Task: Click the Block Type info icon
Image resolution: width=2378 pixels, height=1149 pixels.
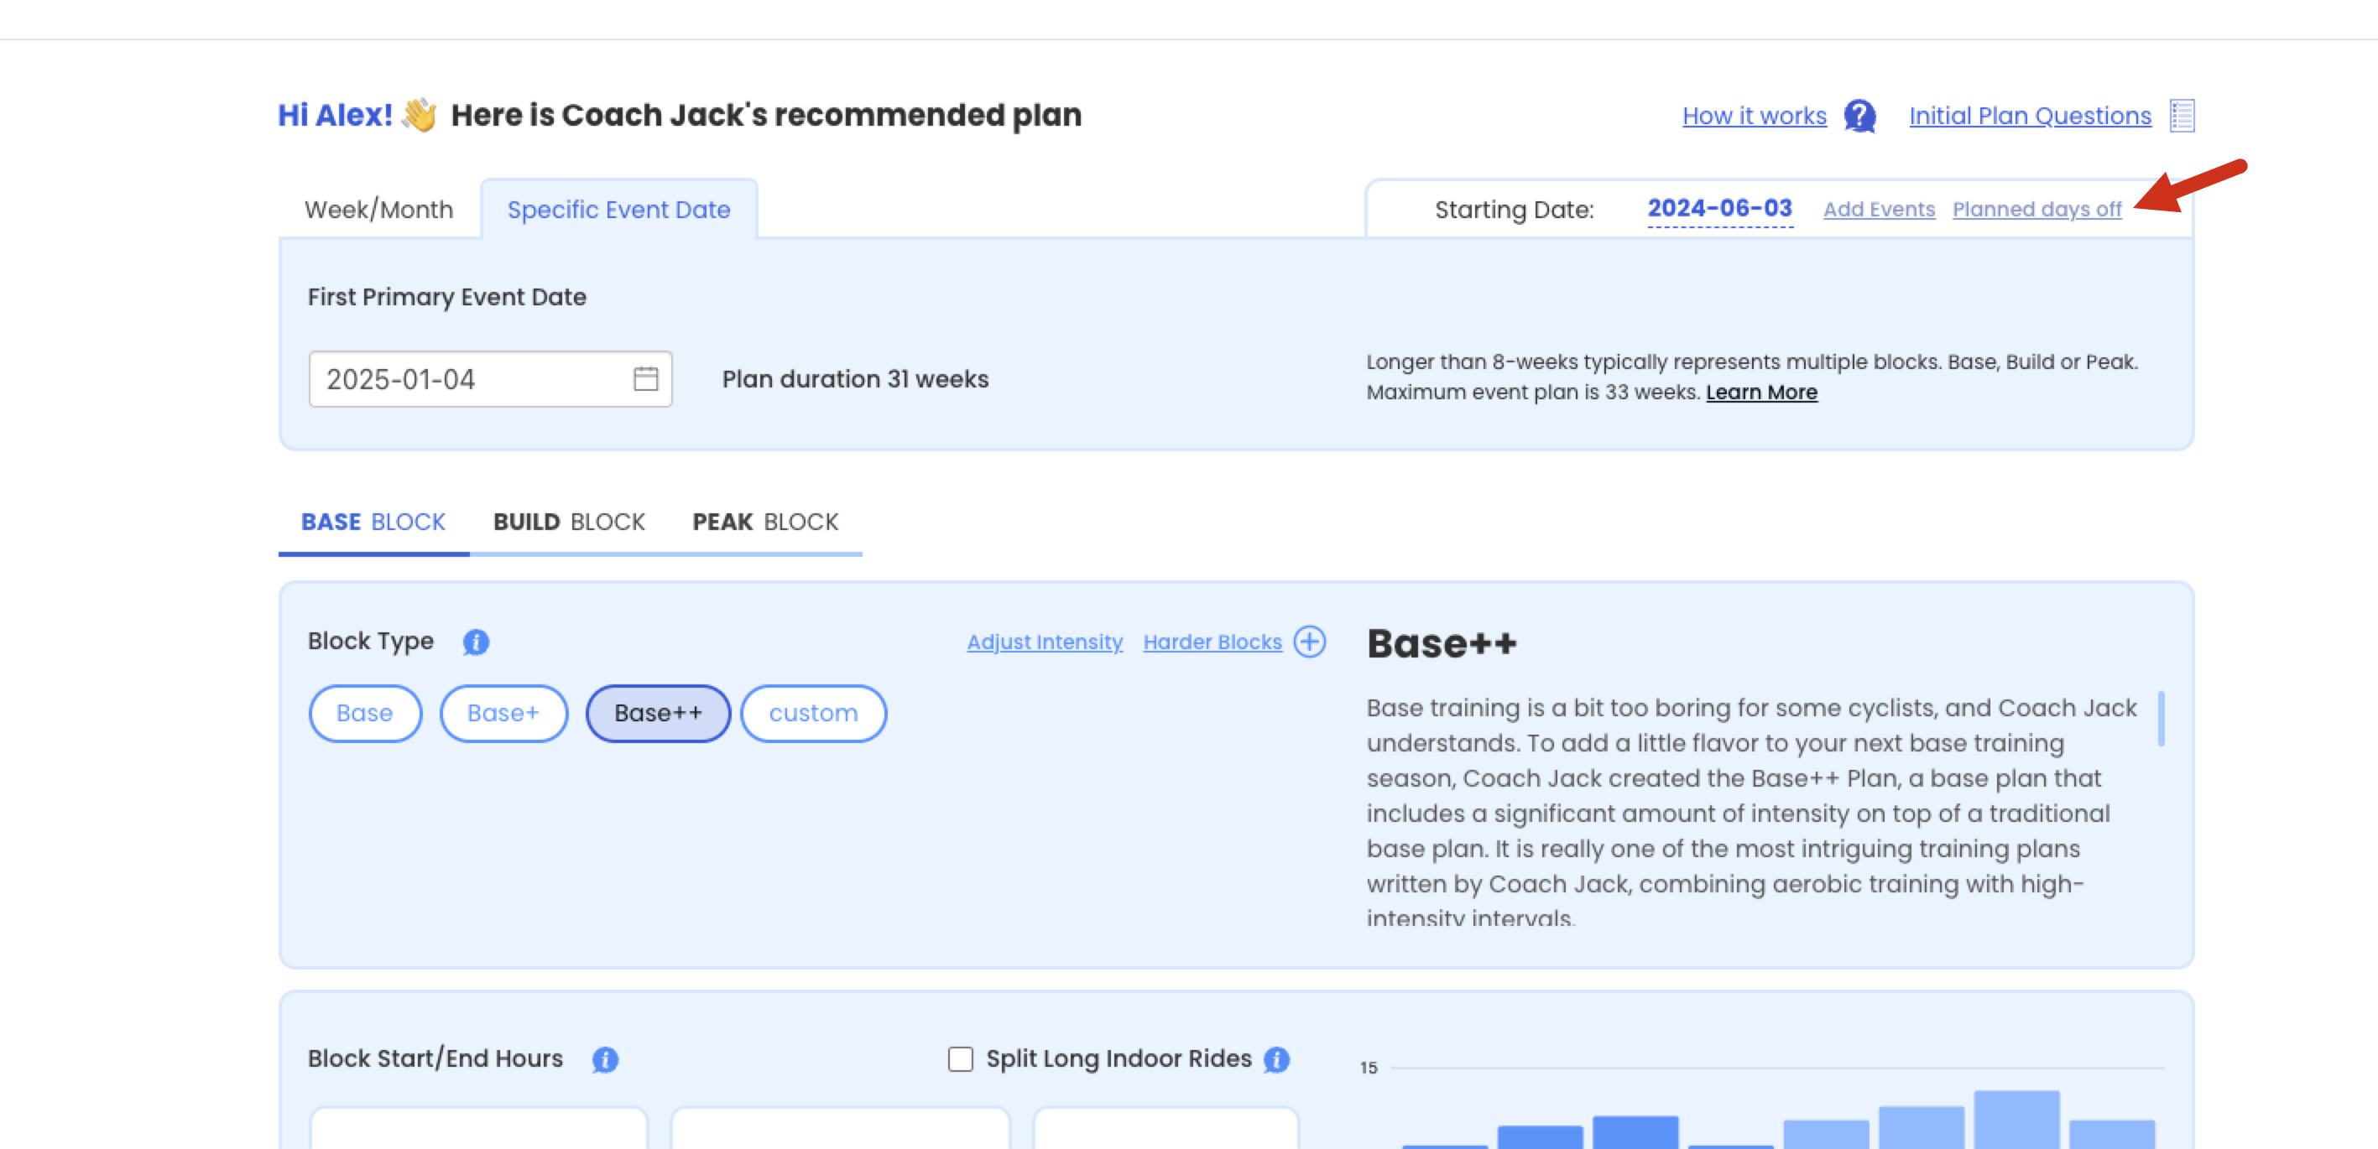Action: 477,642
